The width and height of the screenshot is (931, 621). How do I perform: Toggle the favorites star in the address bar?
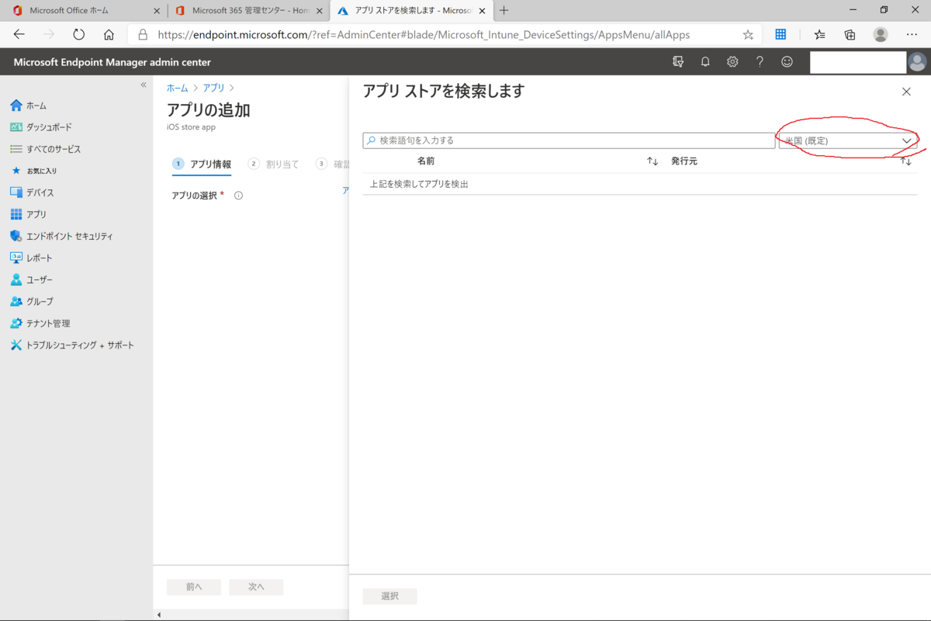[x=747, y=34]
